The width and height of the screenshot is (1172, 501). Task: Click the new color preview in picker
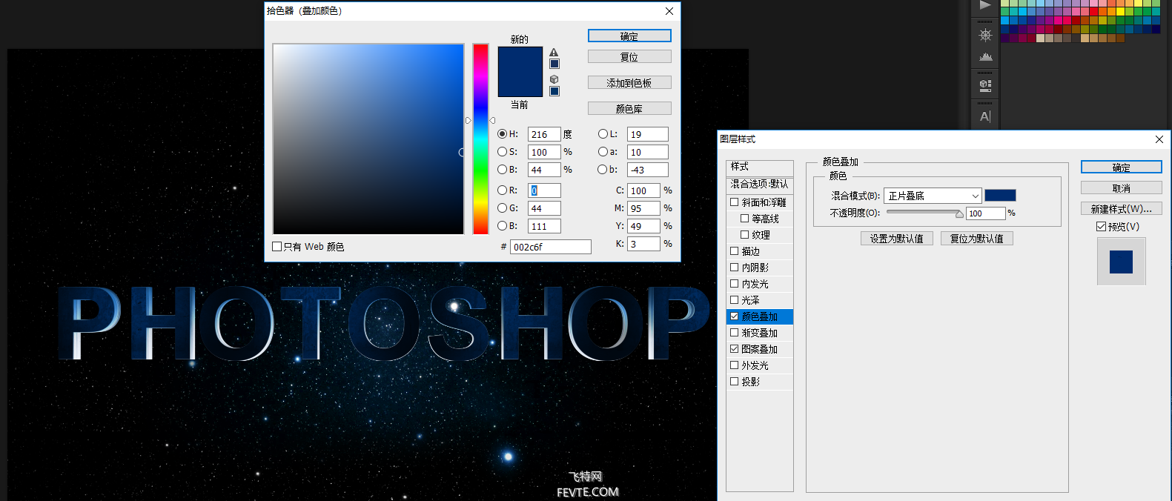coord(520,59)
